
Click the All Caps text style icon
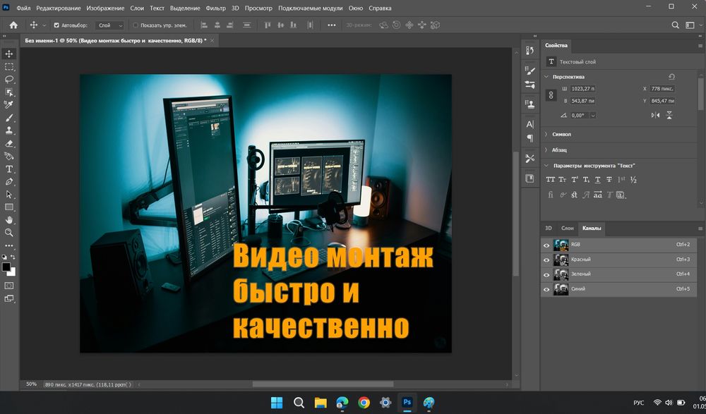point(551,179)
